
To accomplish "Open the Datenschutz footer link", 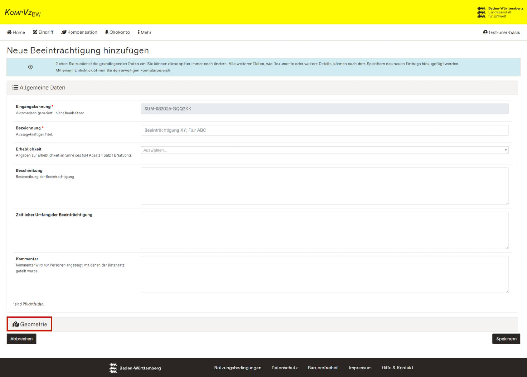I will pos(284,368).
